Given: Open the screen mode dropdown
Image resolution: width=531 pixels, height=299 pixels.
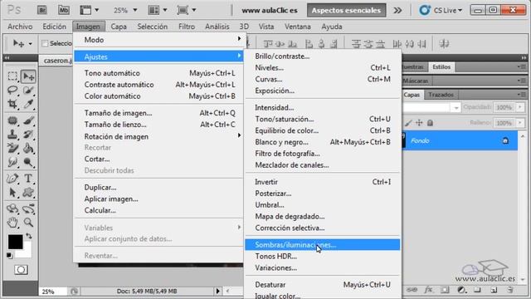Looking at the screenshot, I should click(194, 10).
